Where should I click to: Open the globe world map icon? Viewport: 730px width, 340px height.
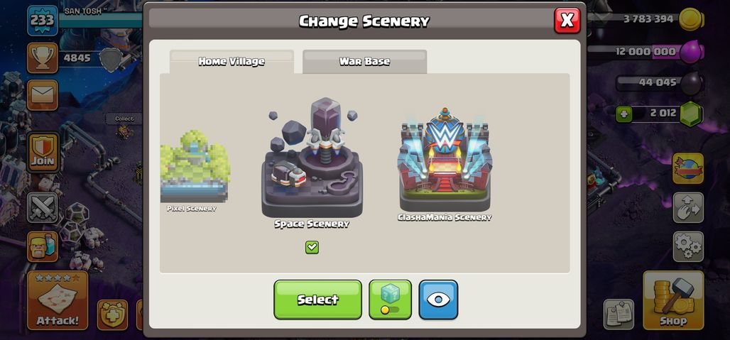pyautogui.click(x=688, y=168)
